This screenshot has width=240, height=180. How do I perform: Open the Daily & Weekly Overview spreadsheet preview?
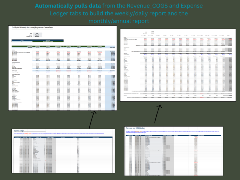pos(62,68)
